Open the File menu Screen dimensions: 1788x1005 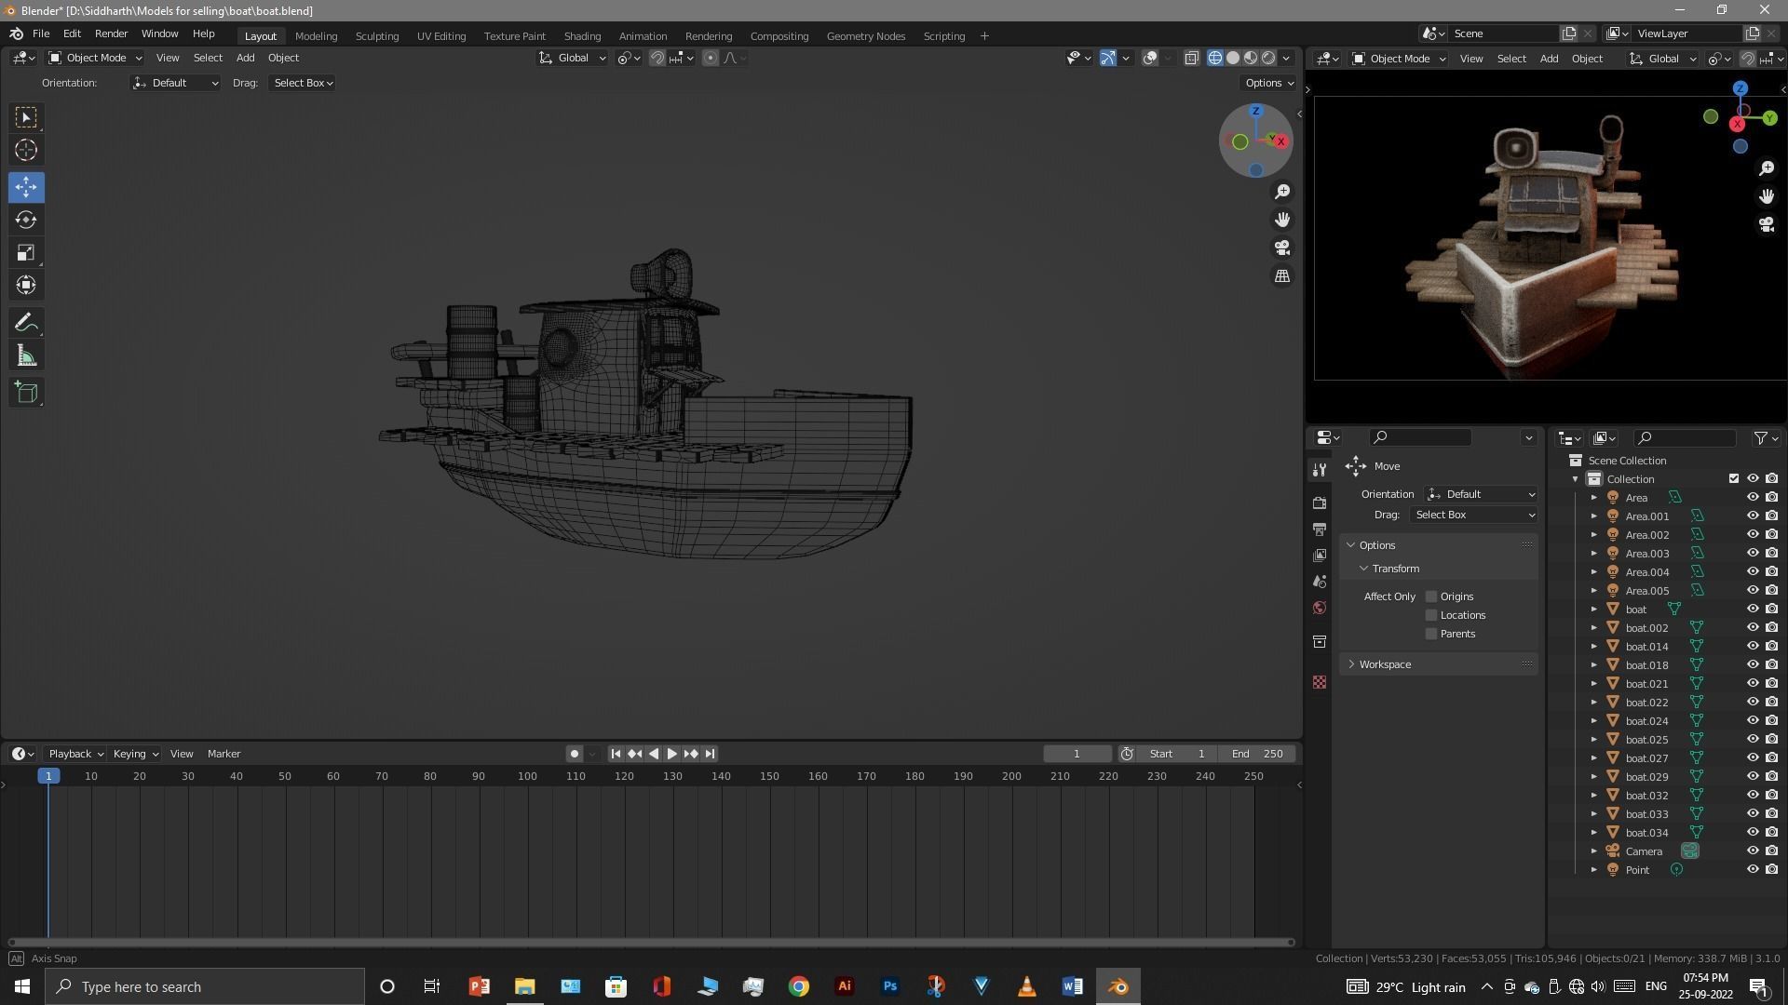tap(41, 33)
